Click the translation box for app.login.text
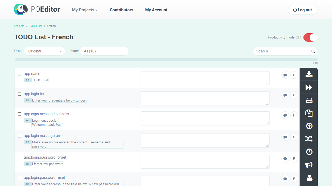This screenshot has height=186, width=332. point(205,98)
